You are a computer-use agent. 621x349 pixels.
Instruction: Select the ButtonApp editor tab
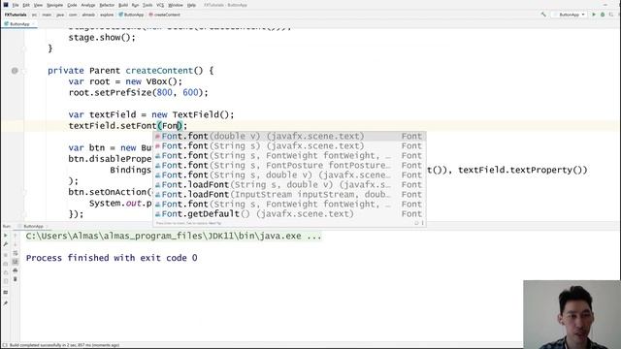point(19,23)
